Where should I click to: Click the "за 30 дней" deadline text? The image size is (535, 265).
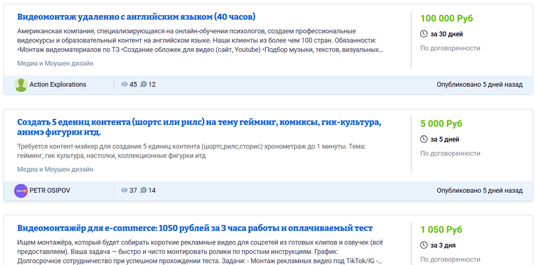tap(447, 34)
